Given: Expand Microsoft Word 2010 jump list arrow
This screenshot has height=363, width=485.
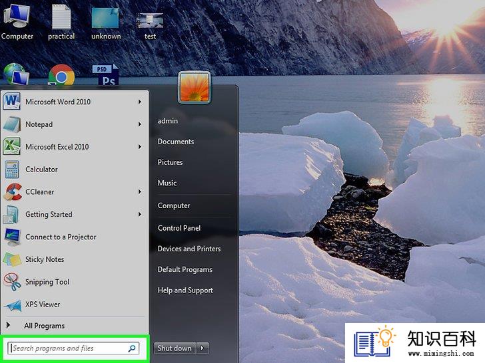Looking at the screenshot, I should click(x=140, y=102).
